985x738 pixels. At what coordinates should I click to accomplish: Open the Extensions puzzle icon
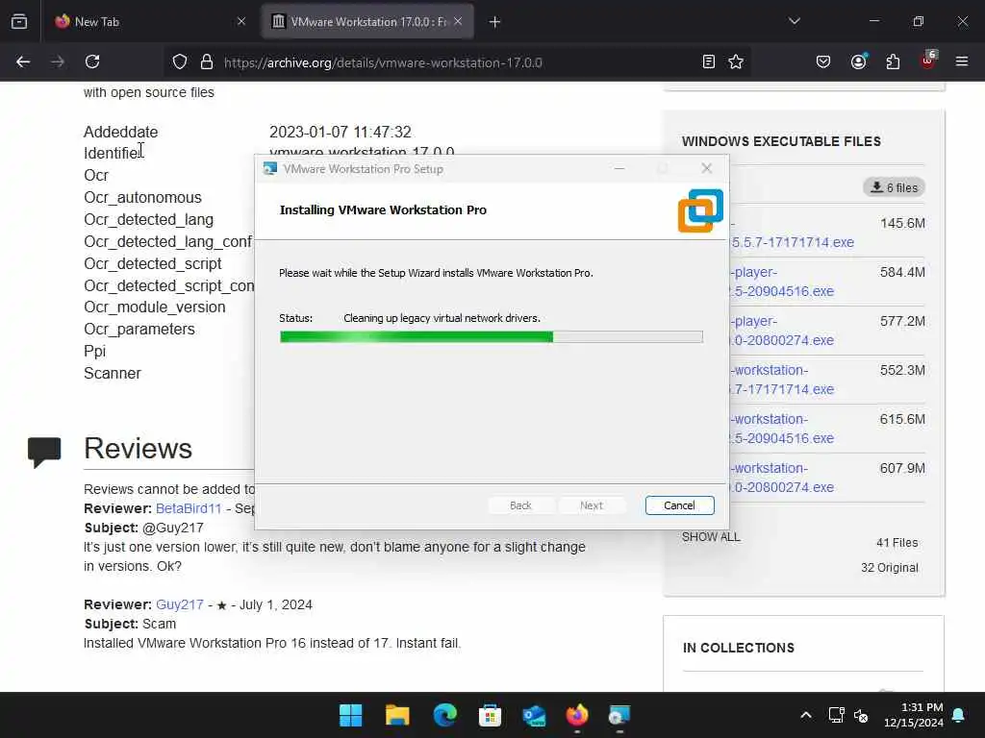pos(893,61)
